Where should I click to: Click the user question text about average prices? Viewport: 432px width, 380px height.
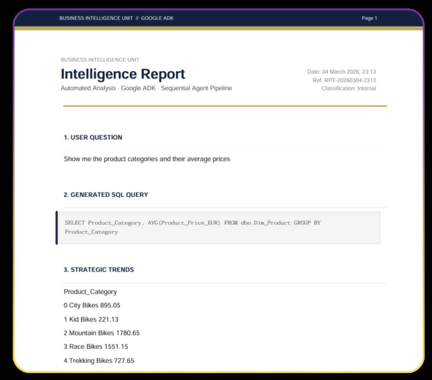[147, 159]
